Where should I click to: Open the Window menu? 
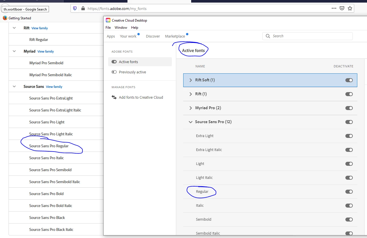click(121, 28)
